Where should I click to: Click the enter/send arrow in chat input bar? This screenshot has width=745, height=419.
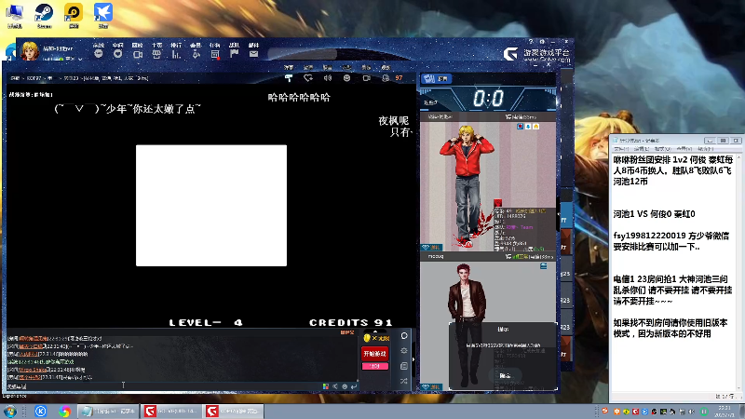click(354, 386)
